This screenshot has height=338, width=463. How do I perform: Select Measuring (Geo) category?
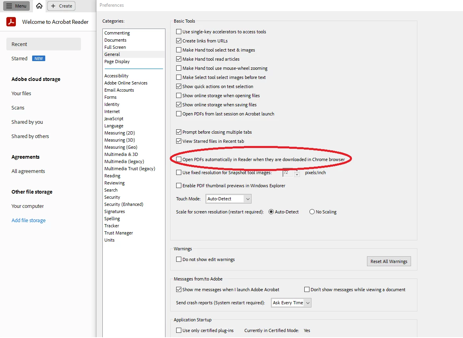point(121,147)
